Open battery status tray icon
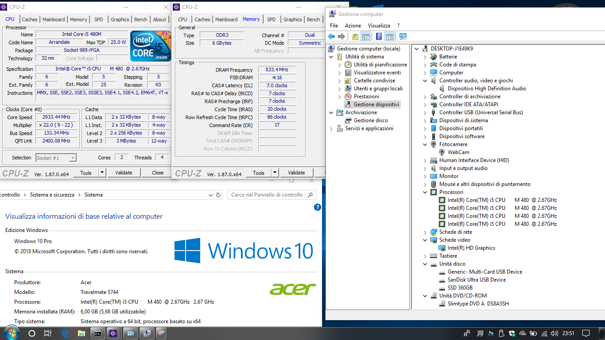605x340 pixels. (x=534, y=333)
